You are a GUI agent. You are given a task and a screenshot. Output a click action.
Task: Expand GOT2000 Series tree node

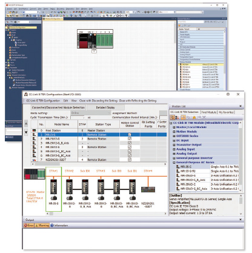[174, 136]
